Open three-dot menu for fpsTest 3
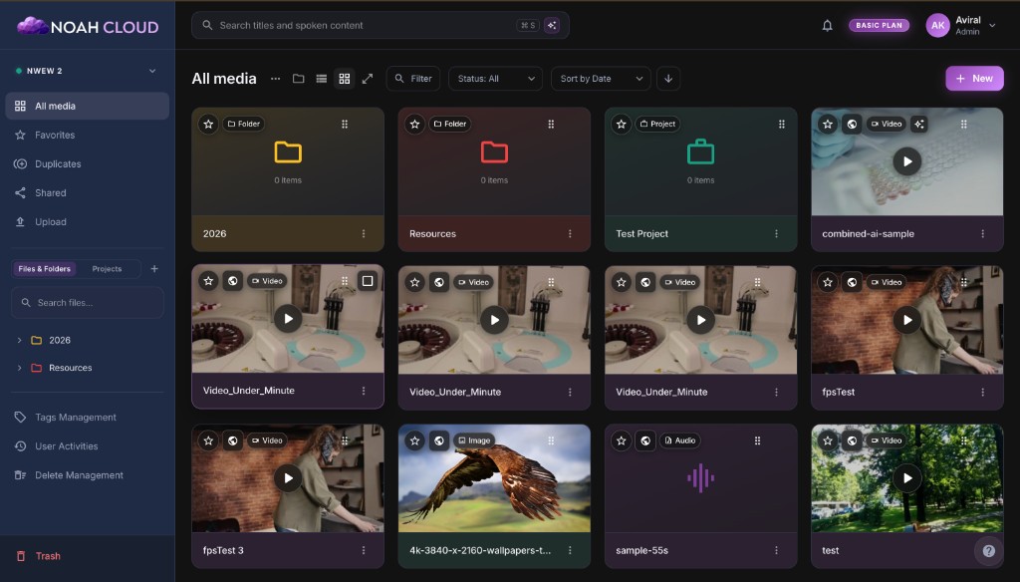The width and height of the screenshot is (1020, 582). pyautogui.click(x=363, y=550)
